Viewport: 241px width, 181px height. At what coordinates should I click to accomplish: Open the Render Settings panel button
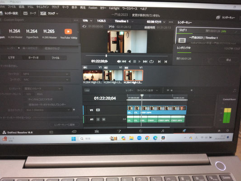[x=9, y=13]
